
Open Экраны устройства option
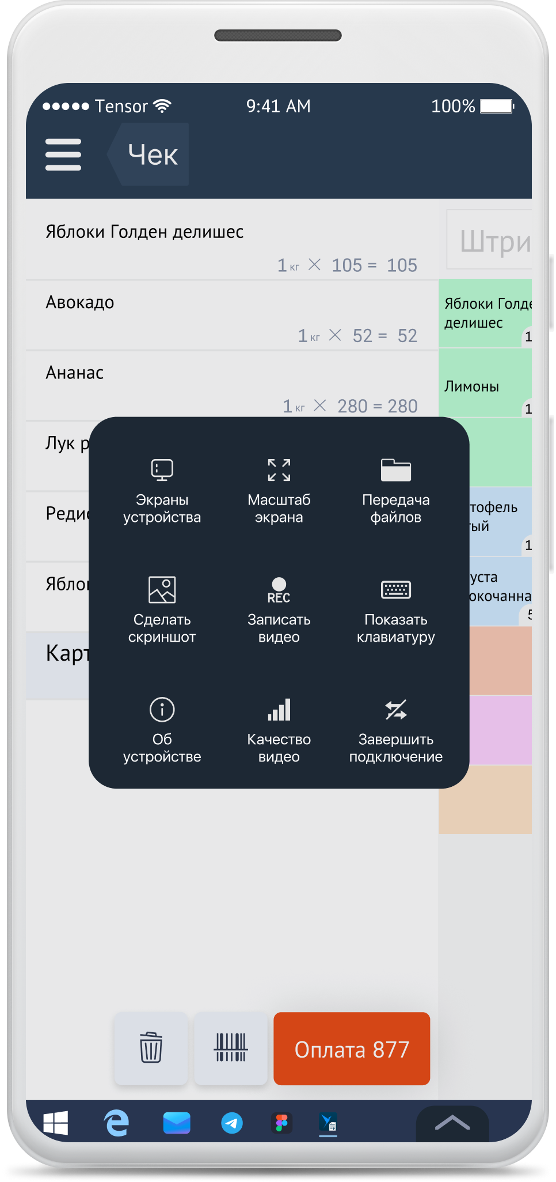click(162, 491)
